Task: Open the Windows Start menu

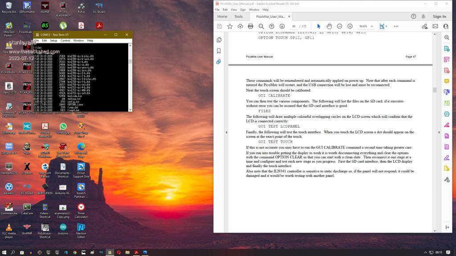Action: tap(4, 252)
